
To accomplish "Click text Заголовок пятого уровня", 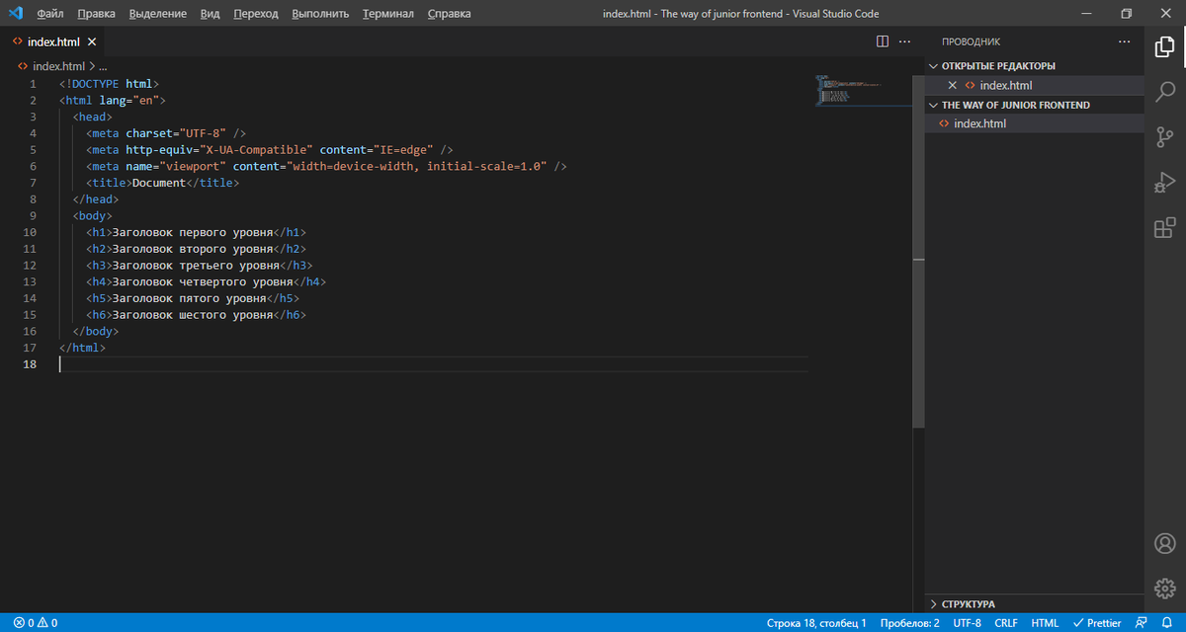I will point(189,298).
